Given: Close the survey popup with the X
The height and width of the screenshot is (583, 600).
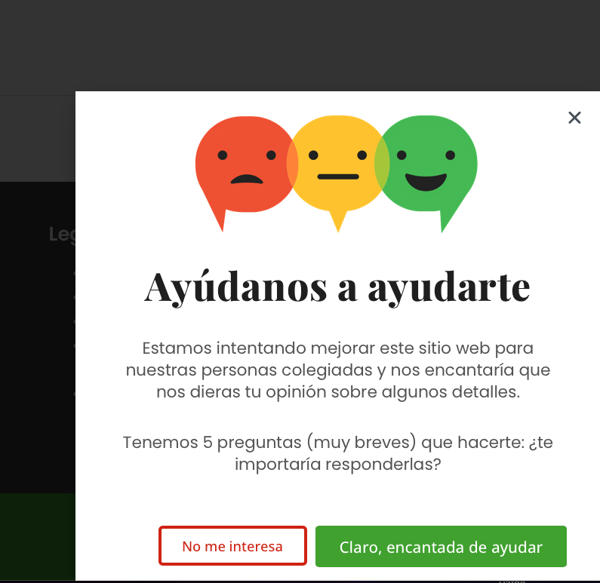Looking at the screenshot, I should pos(574,118).
